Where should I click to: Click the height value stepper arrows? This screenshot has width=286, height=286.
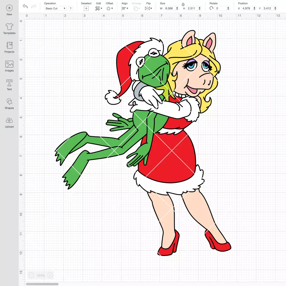pos(200,8)
